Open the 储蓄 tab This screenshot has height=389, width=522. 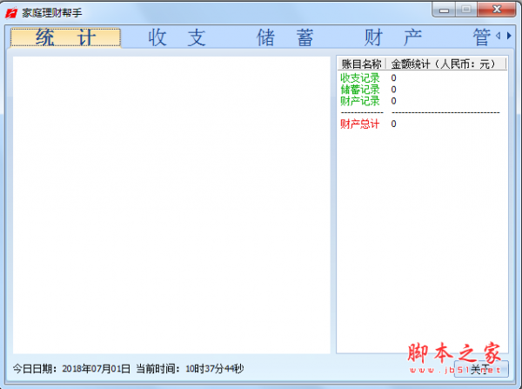click(285, 37)
